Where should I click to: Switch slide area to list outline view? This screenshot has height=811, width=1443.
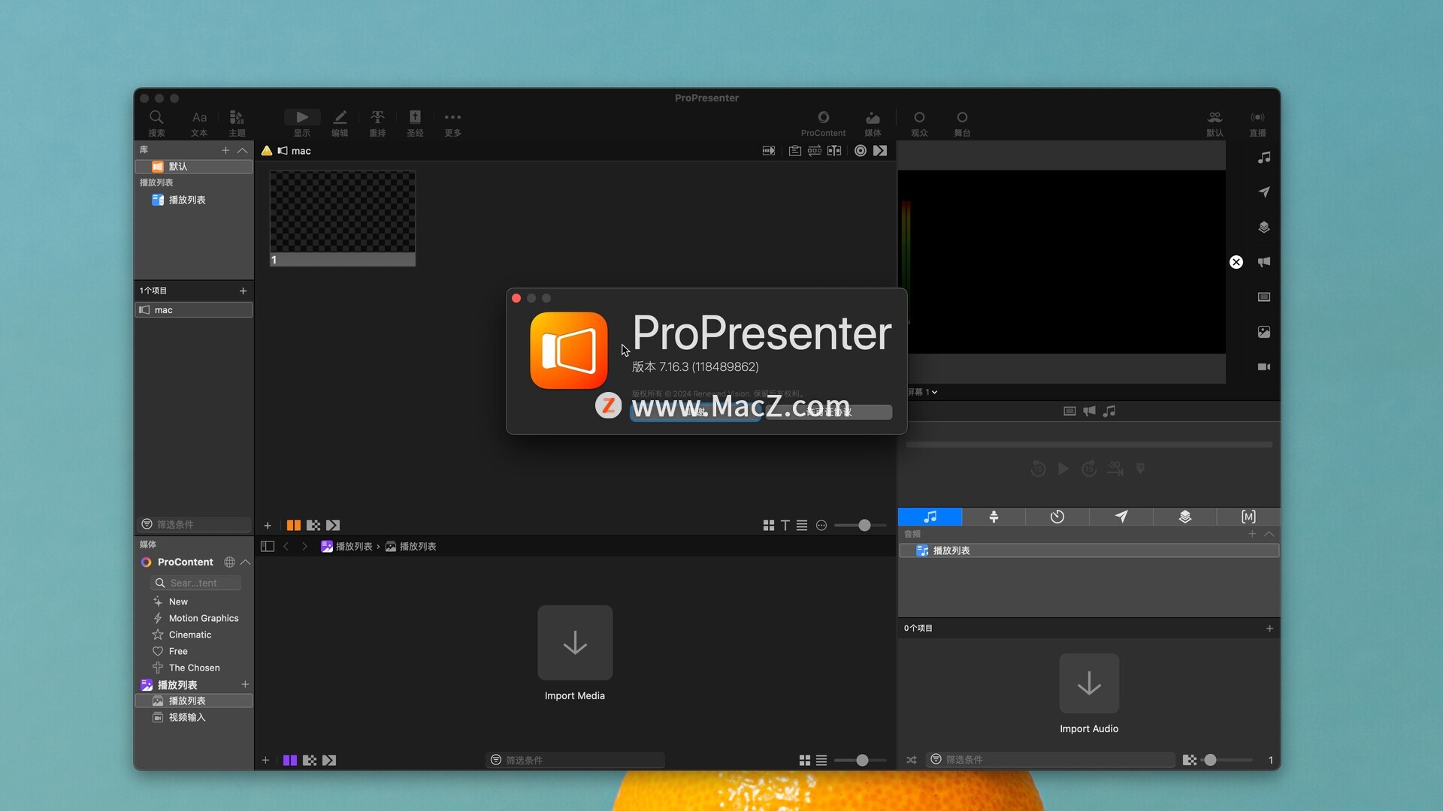coord(802,526)
